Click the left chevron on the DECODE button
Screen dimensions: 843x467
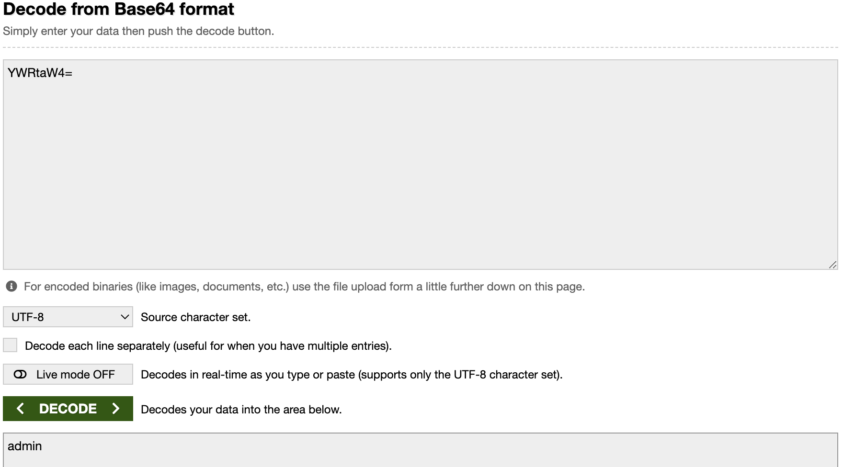[x=20, y=409]
